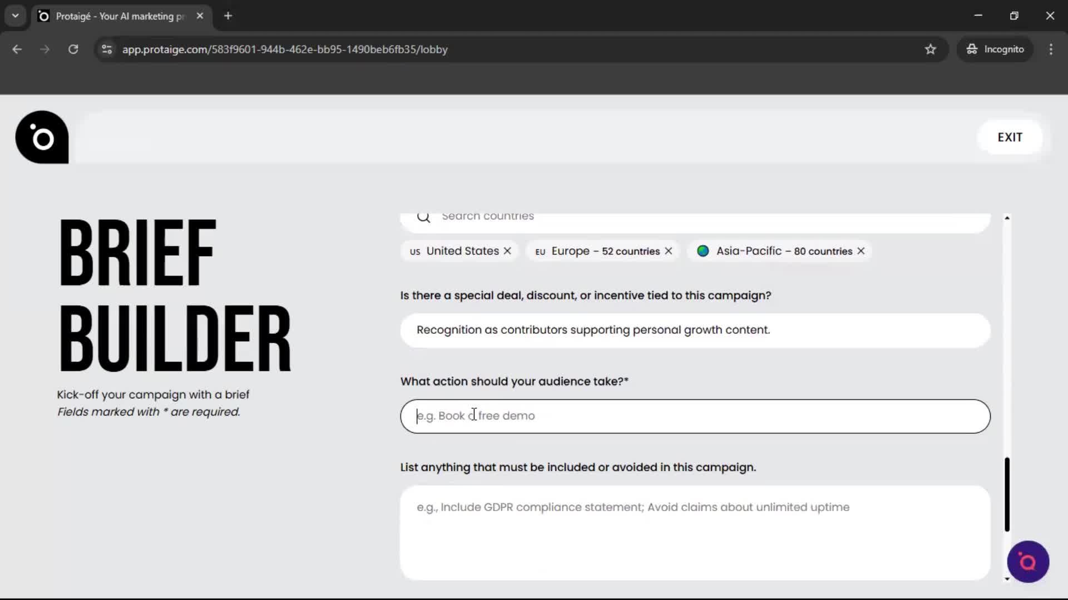Select the Protaigé browser tab
Image resolution: width=1068 pixels, height=600 pixels.
click(111, 16)
